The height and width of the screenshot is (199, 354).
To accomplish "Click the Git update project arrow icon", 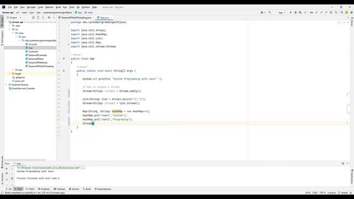I will pos(316,12).
